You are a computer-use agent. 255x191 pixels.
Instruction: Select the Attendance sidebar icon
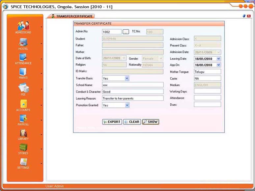pos(23,57)
